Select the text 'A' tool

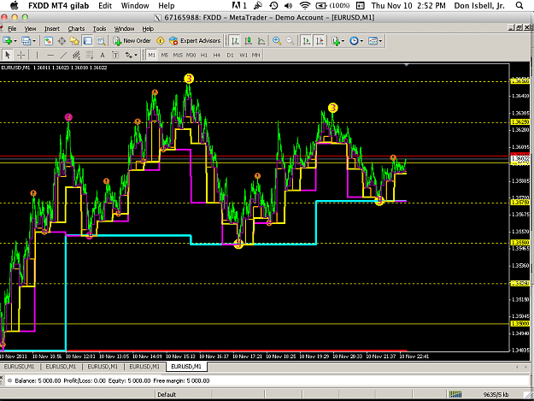click(x=103, y=55)
